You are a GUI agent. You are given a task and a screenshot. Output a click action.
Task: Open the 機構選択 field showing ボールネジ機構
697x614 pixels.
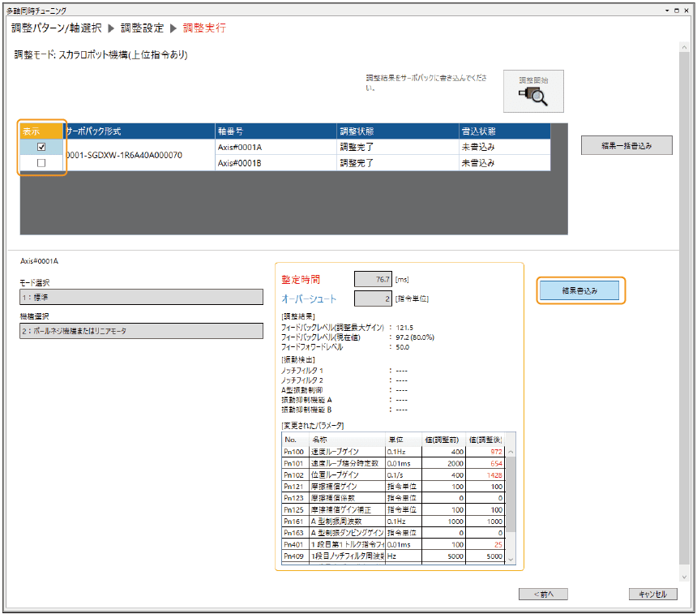pyautogui.click(x=141, y=331)
